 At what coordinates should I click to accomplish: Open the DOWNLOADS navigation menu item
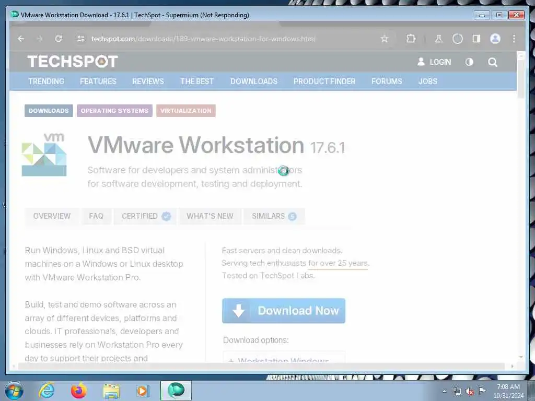254,81
